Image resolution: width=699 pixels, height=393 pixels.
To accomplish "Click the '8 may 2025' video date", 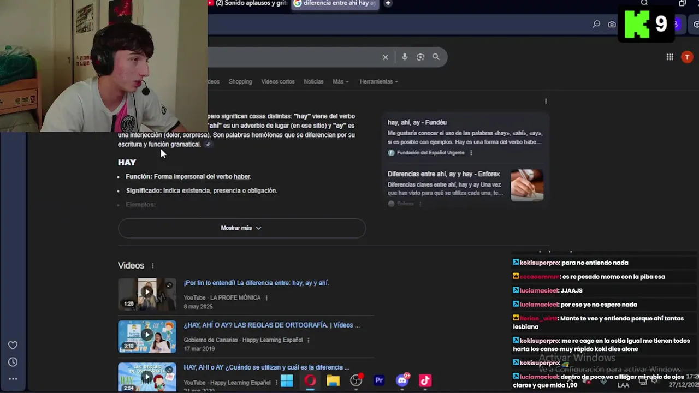I will coord(198,307).
